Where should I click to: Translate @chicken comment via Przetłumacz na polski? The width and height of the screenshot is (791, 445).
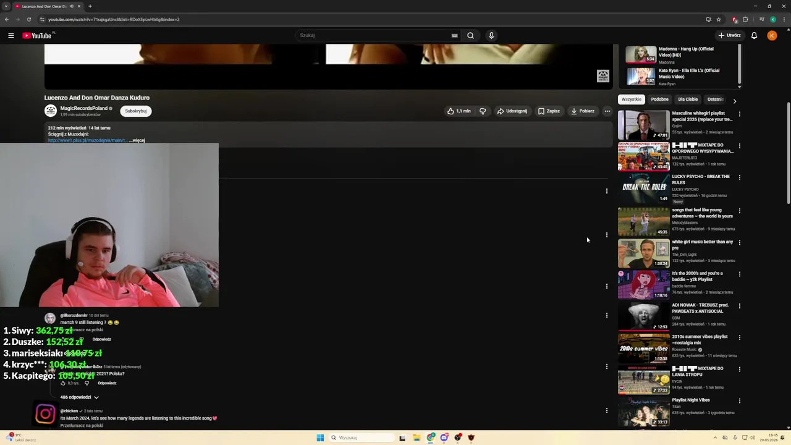click(x=82, y=426)
